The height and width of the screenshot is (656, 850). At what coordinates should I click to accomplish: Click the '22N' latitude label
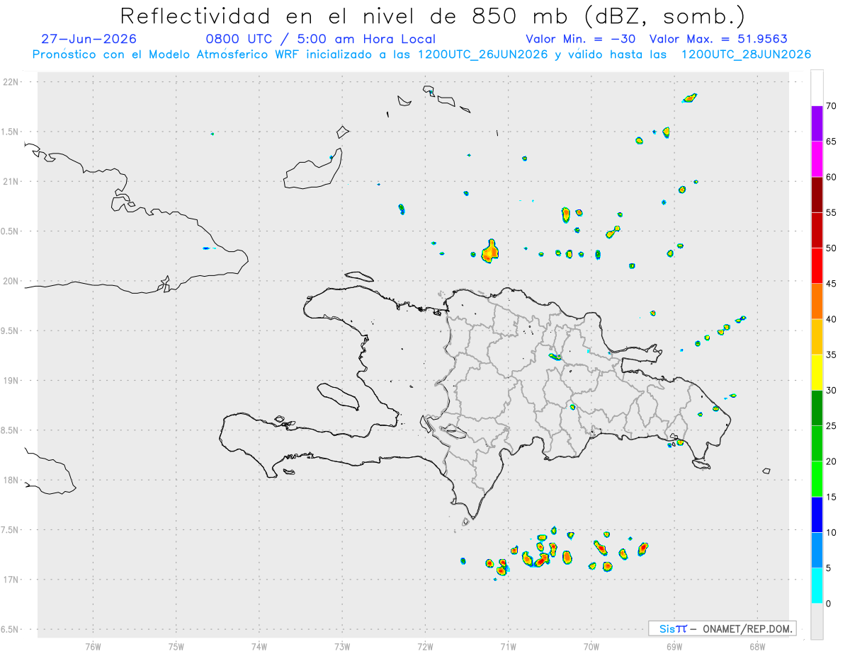[12, 82]
